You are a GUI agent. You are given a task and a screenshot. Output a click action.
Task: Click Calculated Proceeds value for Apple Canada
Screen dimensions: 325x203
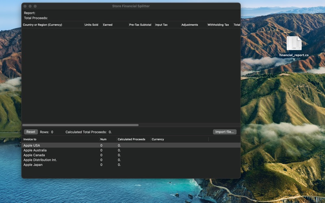[119, 155]
